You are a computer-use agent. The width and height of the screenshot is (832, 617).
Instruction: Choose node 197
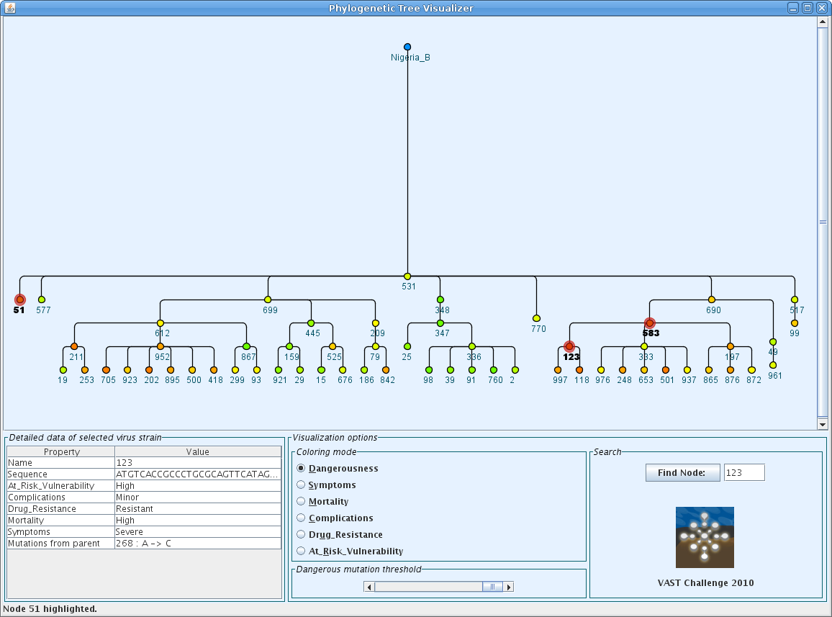(x=731, y=347)
